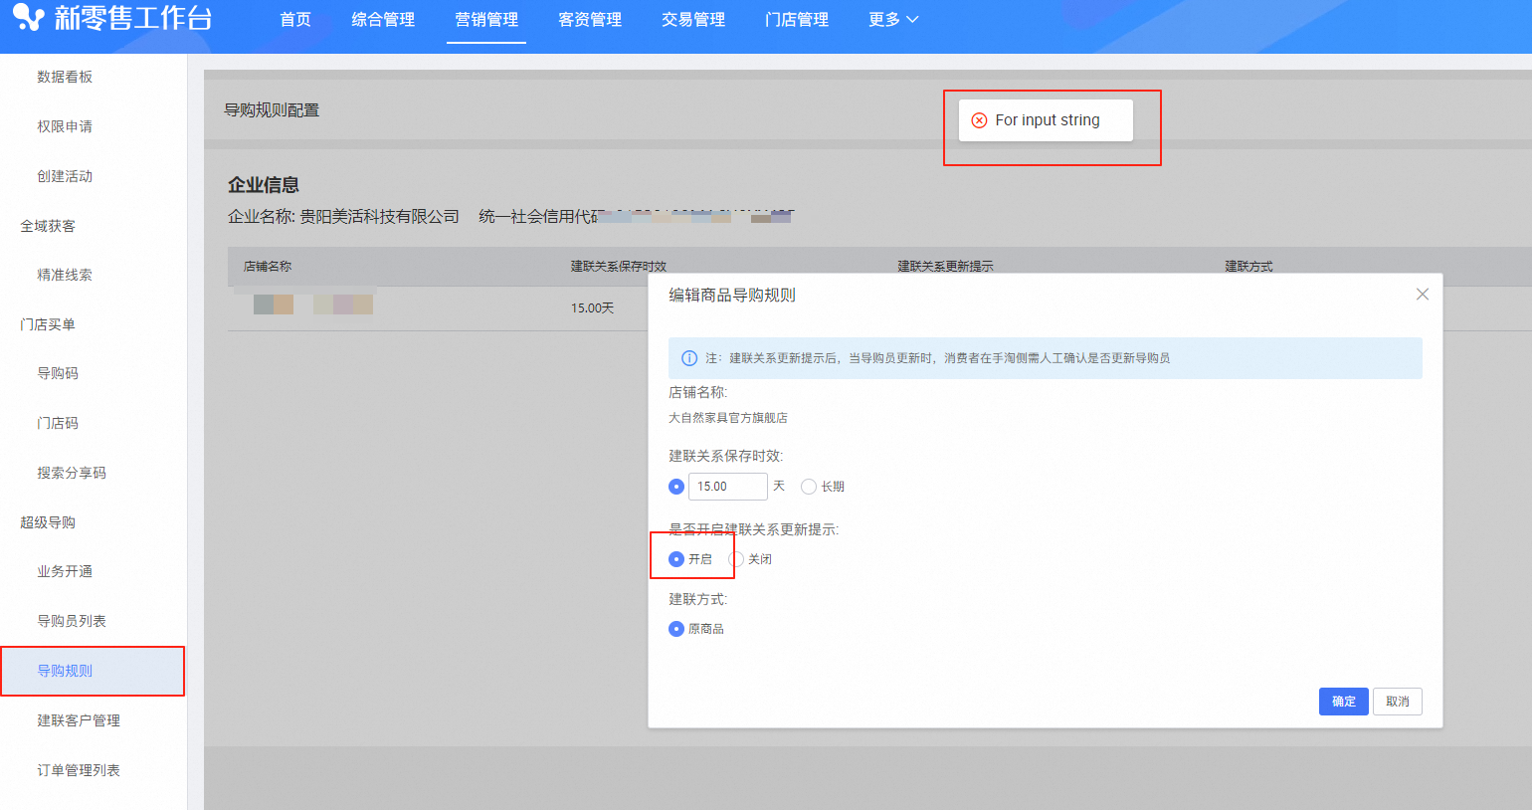Screen dimensions: 1532x810
Task: Click the 取消 cancel button
Action: [1397, 702]
